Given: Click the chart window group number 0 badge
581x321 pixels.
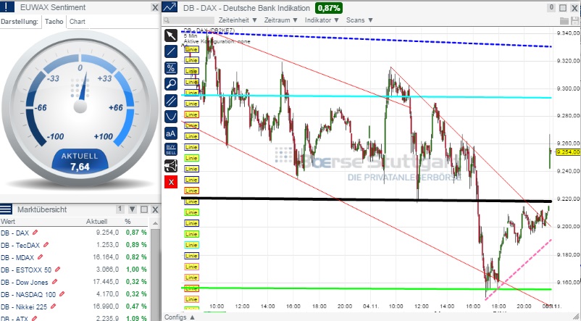Looking at the screenshot, I should 551,7.
